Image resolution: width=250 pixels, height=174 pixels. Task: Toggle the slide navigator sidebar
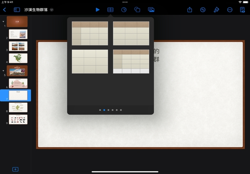pyautogui.click(x=17, y=10)
